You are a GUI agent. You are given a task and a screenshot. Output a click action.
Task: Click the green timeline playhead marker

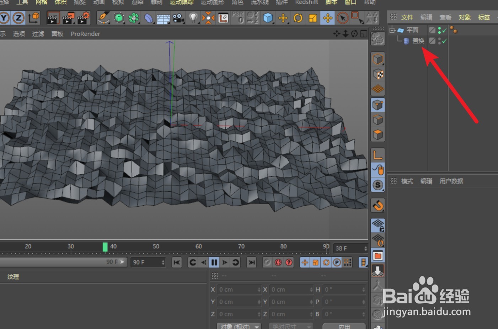click(105, 247)
